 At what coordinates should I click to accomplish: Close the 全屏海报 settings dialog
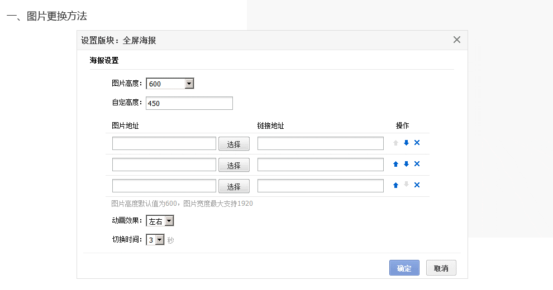pos(457,40)
